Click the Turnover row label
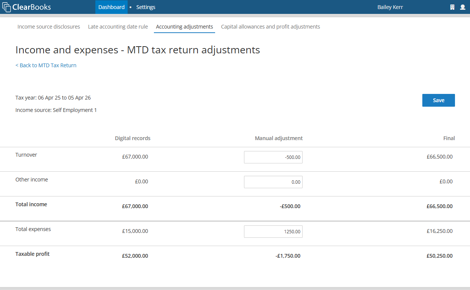This screenshot has height=290, width=470. pos(26,155)
